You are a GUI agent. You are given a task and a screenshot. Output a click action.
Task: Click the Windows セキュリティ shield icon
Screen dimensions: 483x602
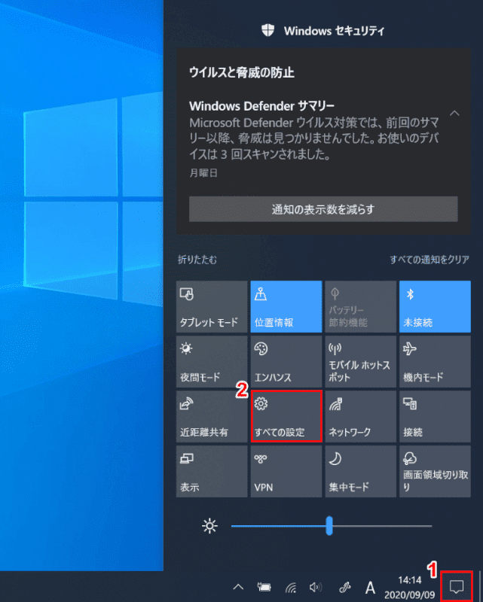(268, 30)
